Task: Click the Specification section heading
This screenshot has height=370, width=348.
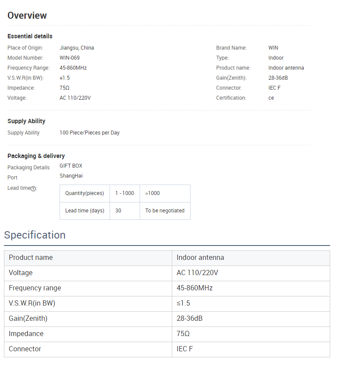Action: (35, 235)
